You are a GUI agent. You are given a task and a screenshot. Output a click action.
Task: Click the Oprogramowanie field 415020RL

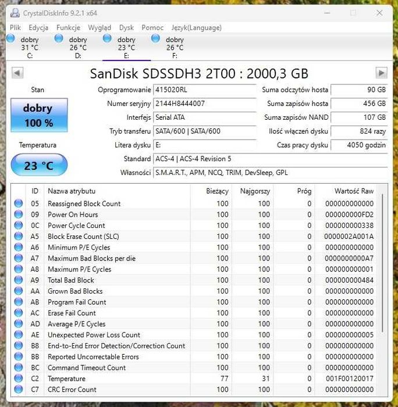[205, 90]
